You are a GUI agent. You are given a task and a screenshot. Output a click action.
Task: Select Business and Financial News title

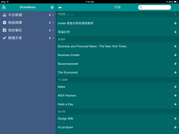pos(92,46)
